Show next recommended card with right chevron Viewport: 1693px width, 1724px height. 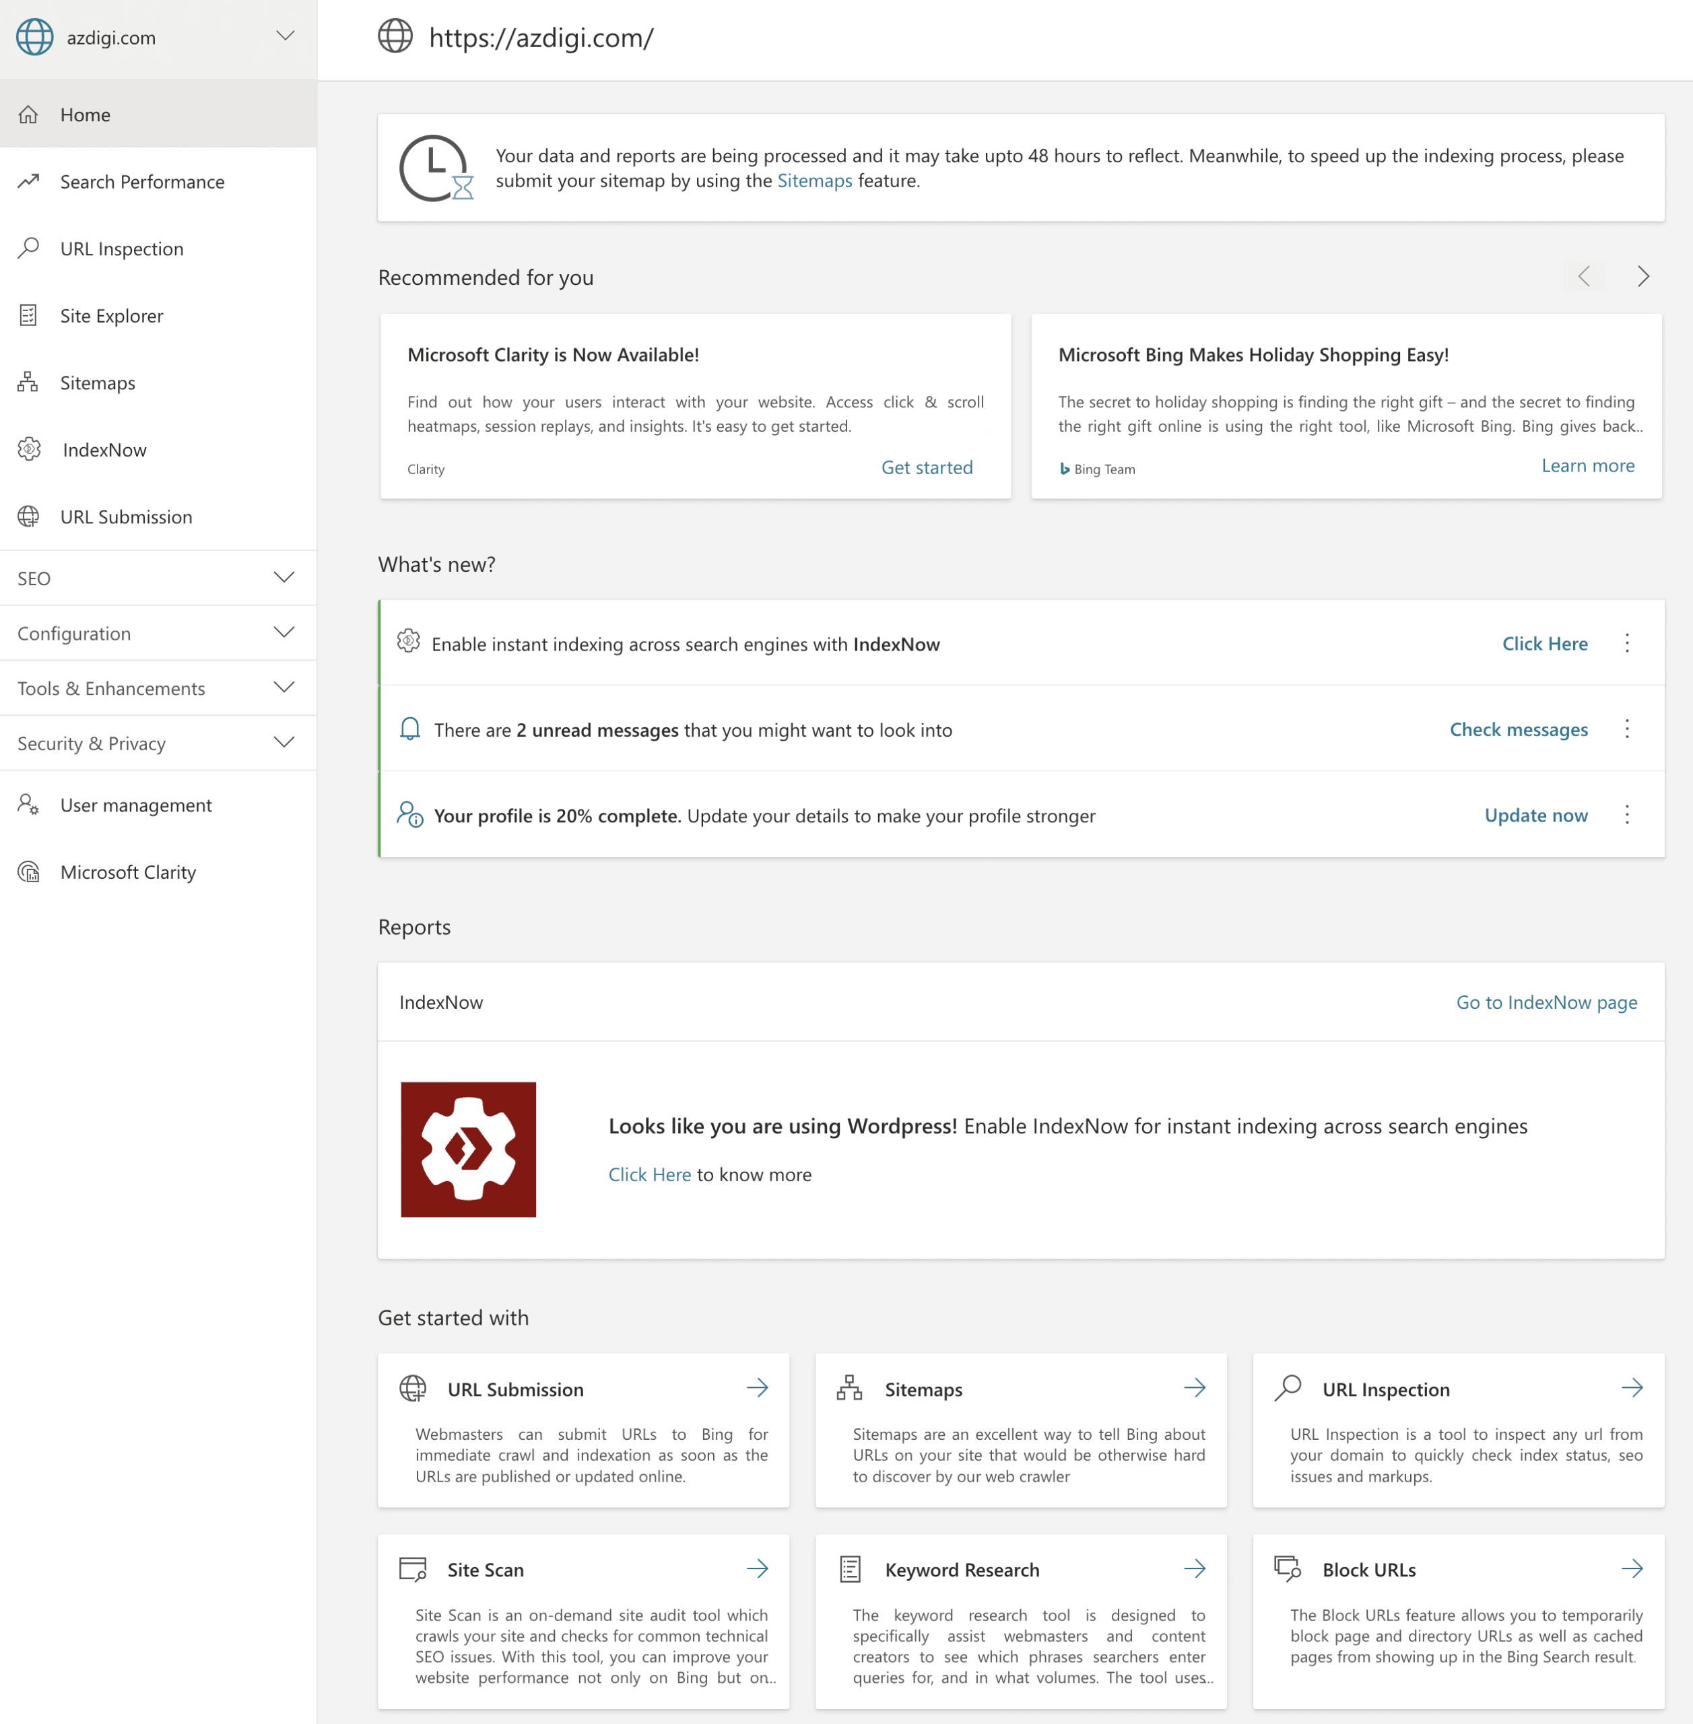tap(1642, 277)
